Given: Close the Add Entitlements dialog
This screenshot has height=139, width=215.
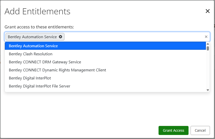Looking at the screenshot, I should [207, 11].
